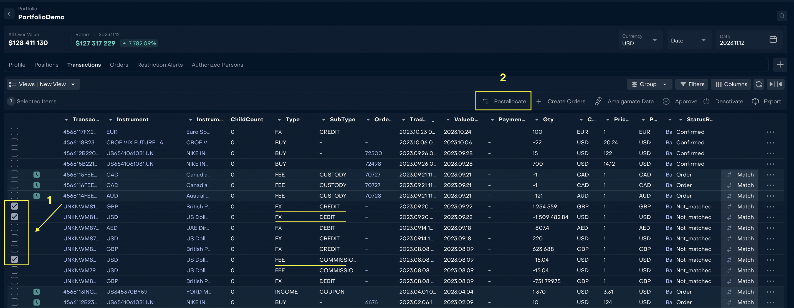Switch to the Orders tab
This screenshot has width=794, height=308.
coord(119,65)
